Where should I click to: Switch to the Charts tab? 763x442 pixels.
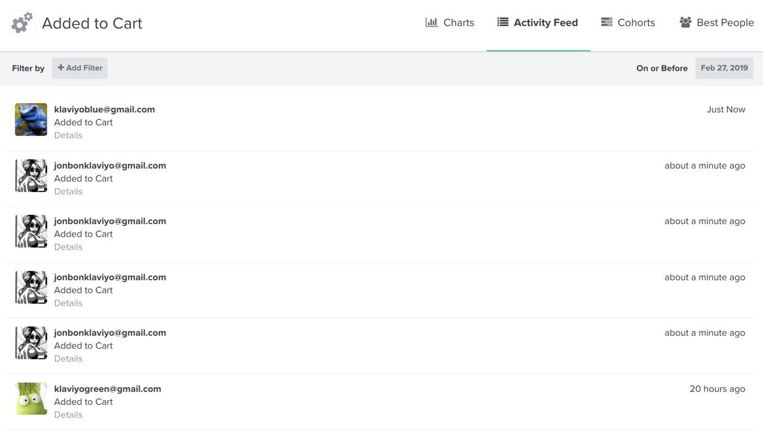click(458, 22)
